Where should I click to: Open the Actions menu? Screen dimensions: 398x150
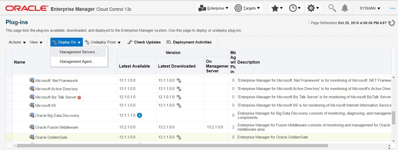point(17,42)
